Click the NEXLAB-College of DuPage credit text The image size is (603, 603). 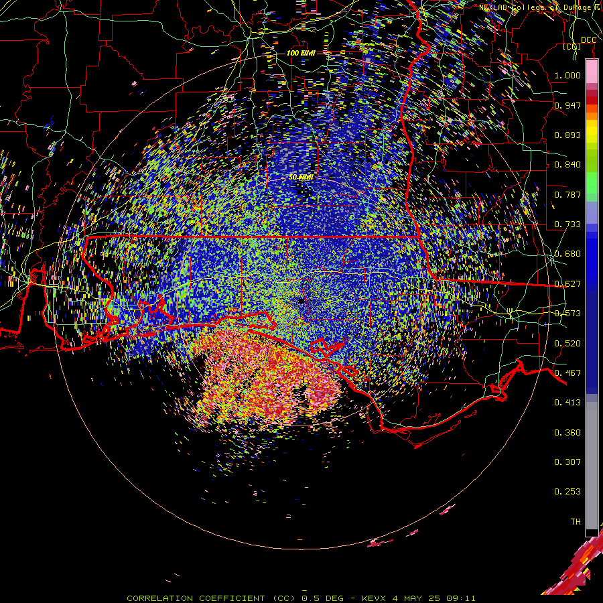[541, 7]
